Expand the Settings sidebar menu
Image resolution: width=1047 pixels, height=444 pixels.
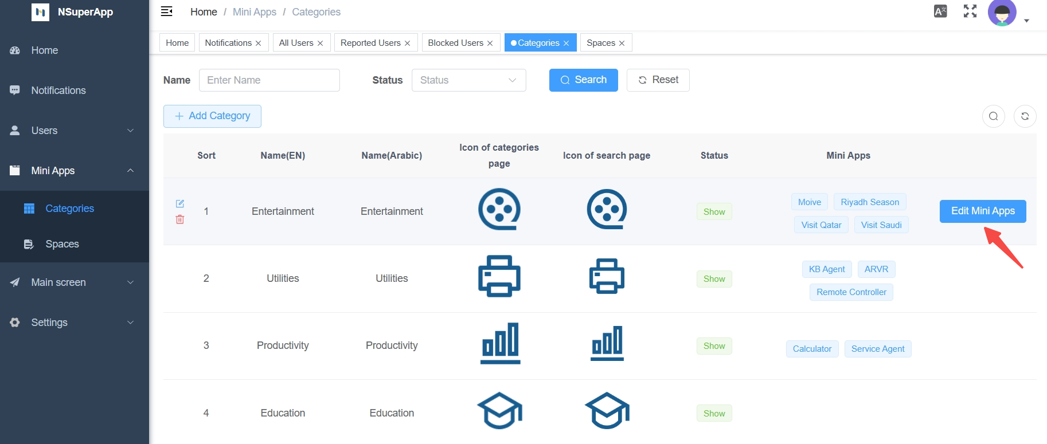coord(75,323)
